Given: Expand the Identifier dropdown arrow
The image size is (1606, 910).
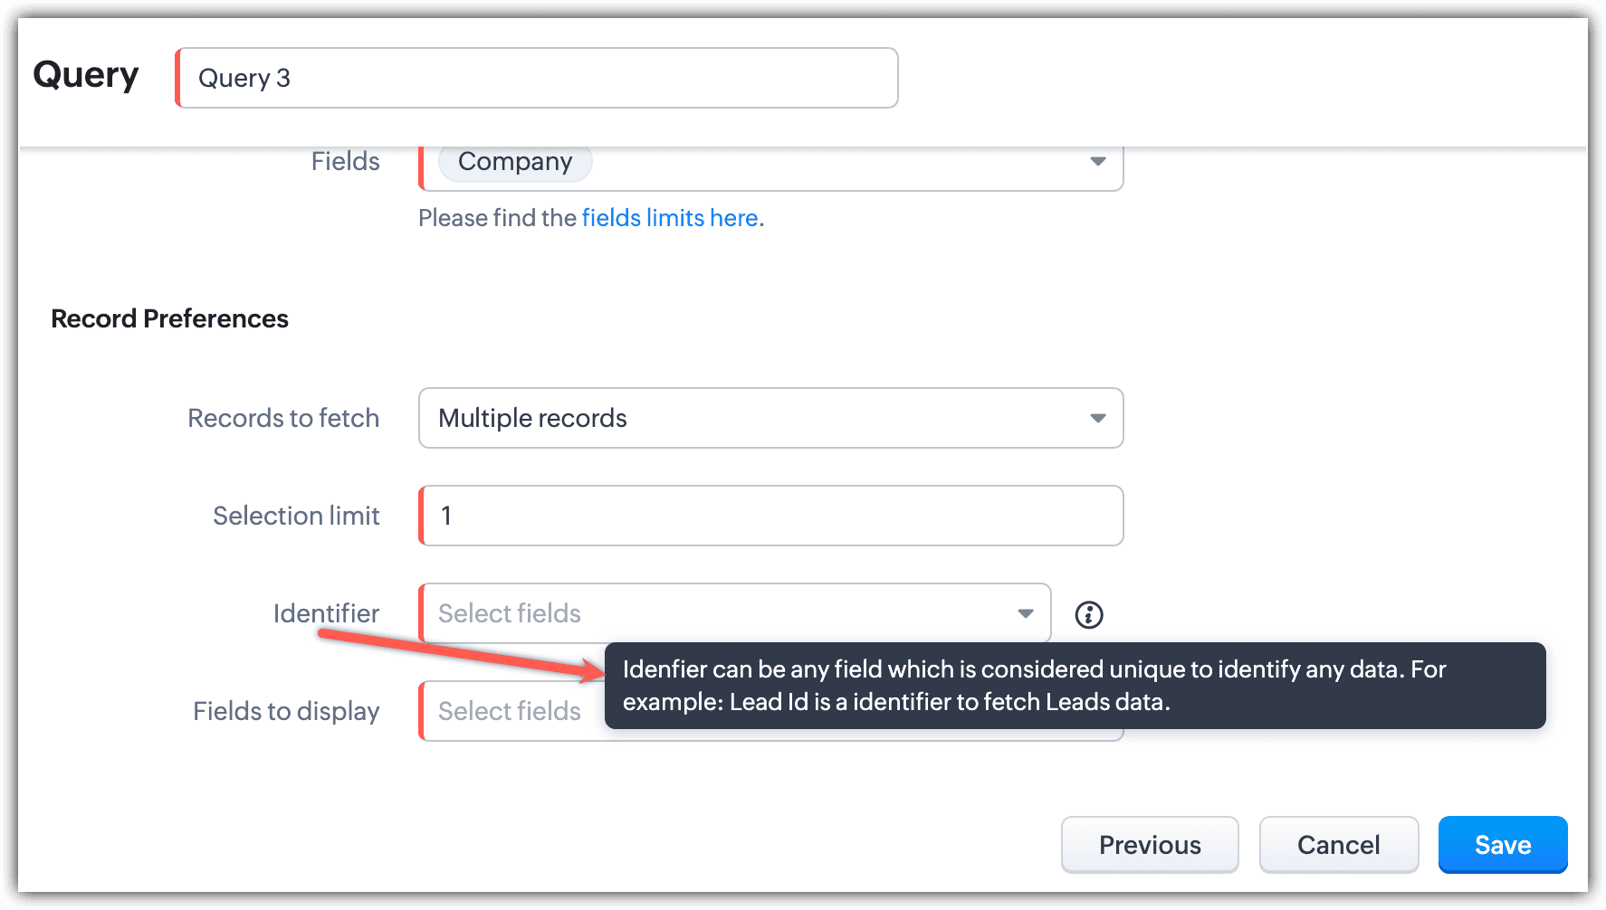Looking at the screenshot, I should [x=1025, y=613].
